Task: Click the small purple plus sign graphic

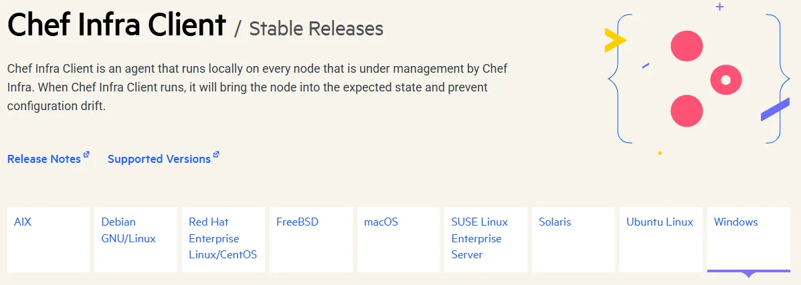Action: click(719, 7)
